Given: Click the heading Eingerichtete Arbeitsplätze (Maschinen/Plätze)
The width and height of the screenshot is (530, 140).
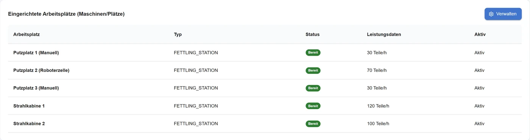Looking at the screenshot, I should coord(66,14).
